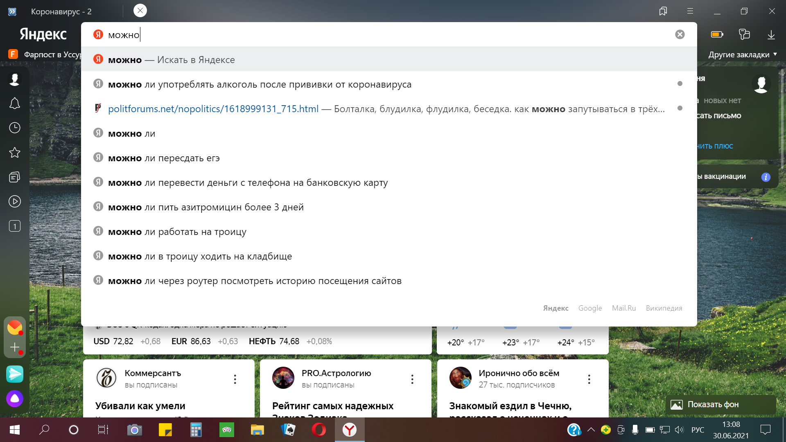
Task: Select 'в троицу ходить на кладбище' suggestion
Action: point(389,256)
